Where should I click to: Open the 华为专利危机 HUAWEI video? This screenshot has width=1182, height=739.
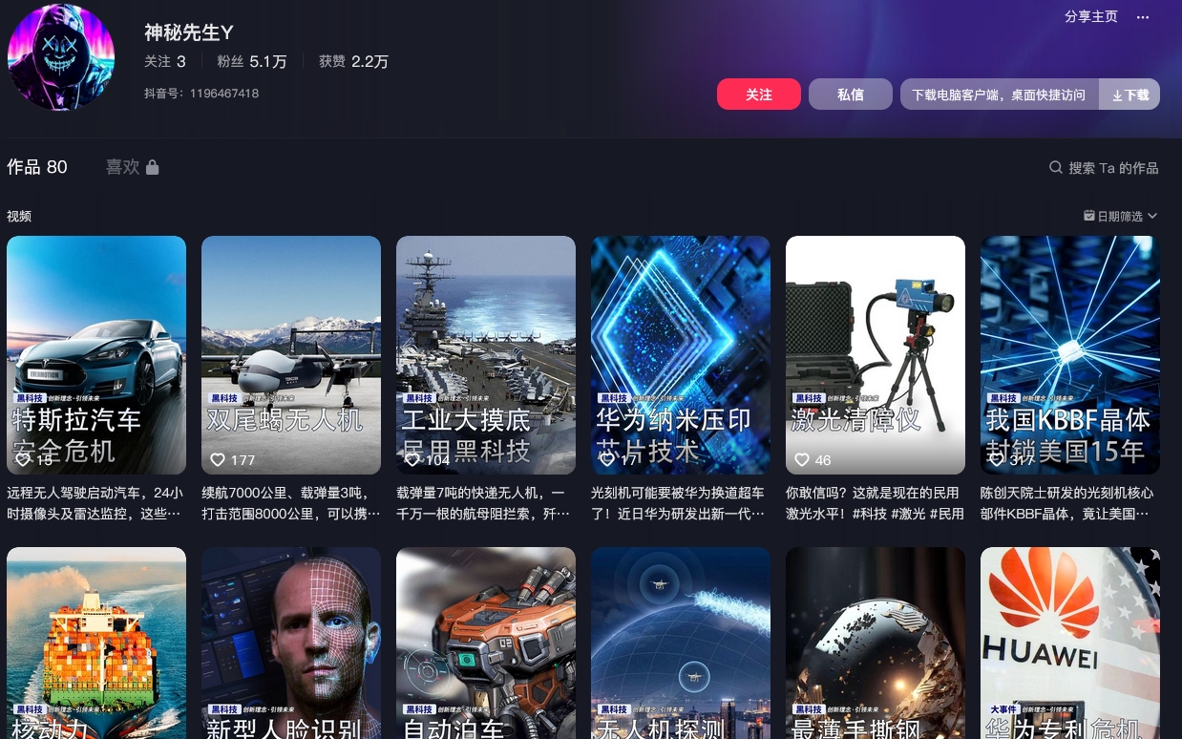(1070, 643)
